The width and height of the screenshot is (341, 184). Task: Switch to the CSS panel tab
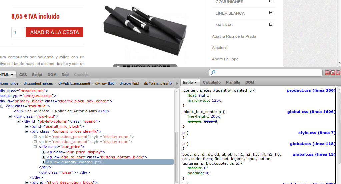click(23, 75)
